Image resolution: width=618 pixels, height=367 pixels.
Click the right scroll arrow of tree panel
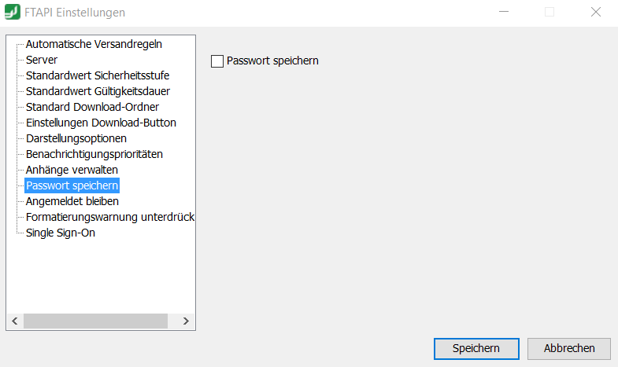[186, 321]
